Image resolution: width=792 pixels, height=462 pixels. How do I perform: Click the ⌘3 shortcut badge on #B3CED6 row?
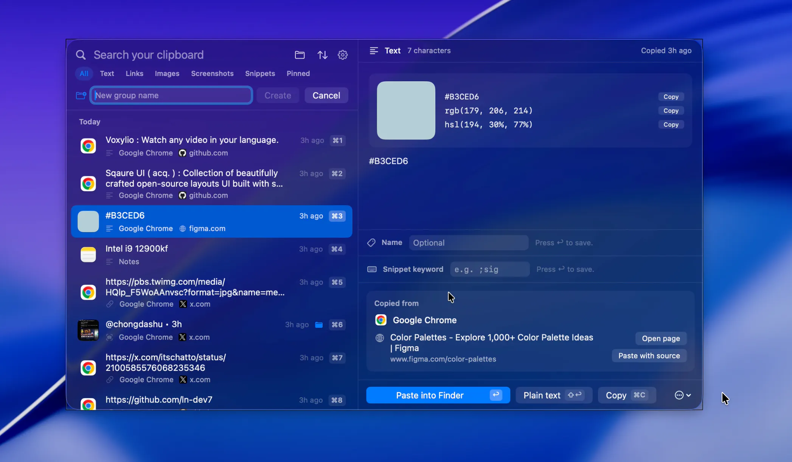(337, 216)
